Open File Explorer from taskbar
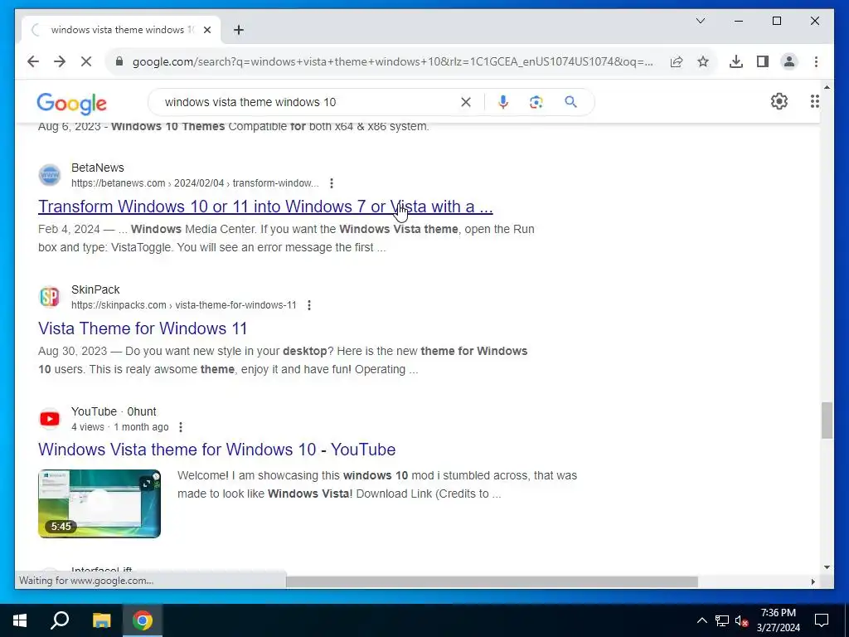This screenshot has width=849, height=637. 101,620
